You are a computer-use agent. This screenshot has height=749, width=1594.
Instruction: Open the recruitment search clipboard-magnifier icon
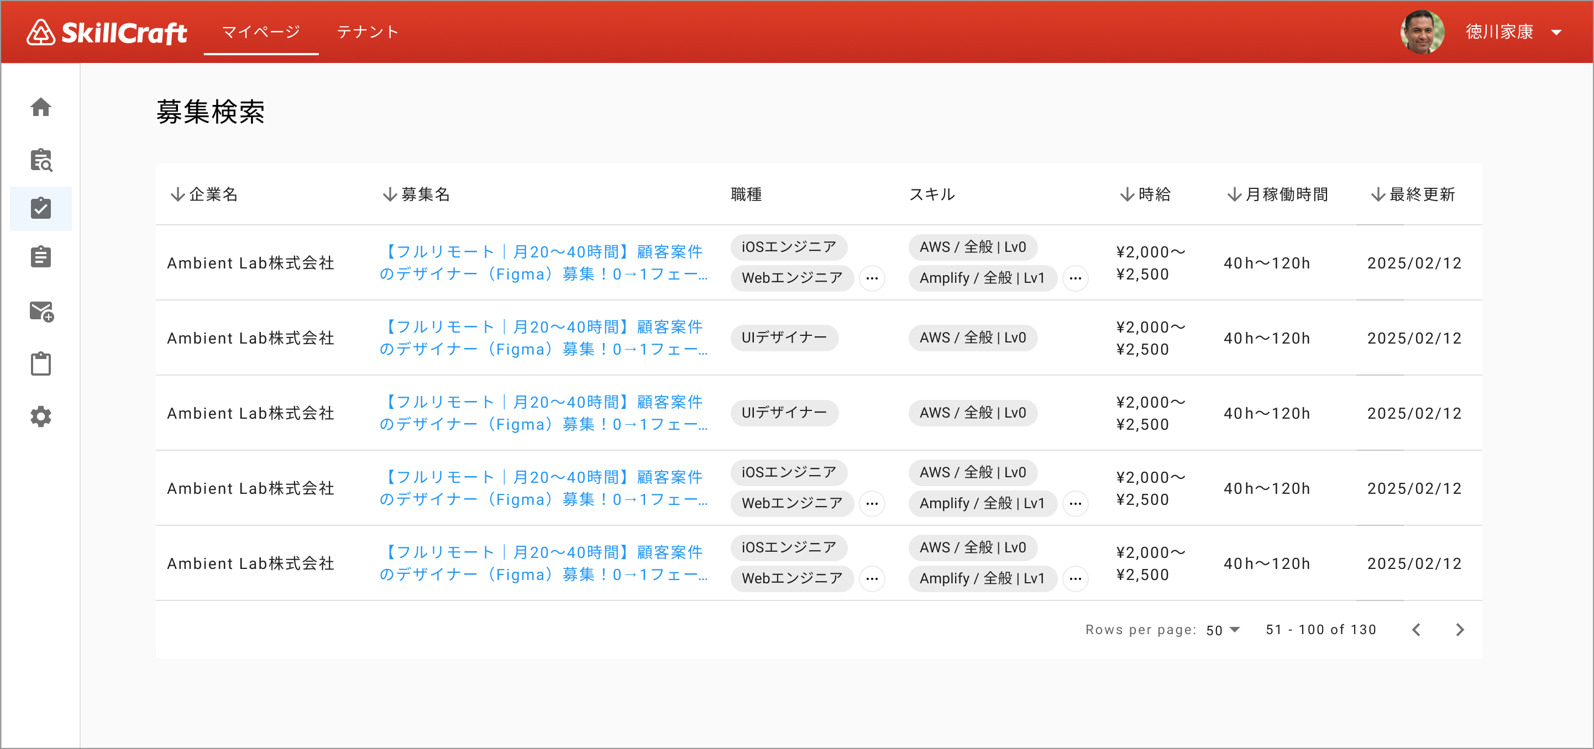pyautogui.click(x=41, y=160)
